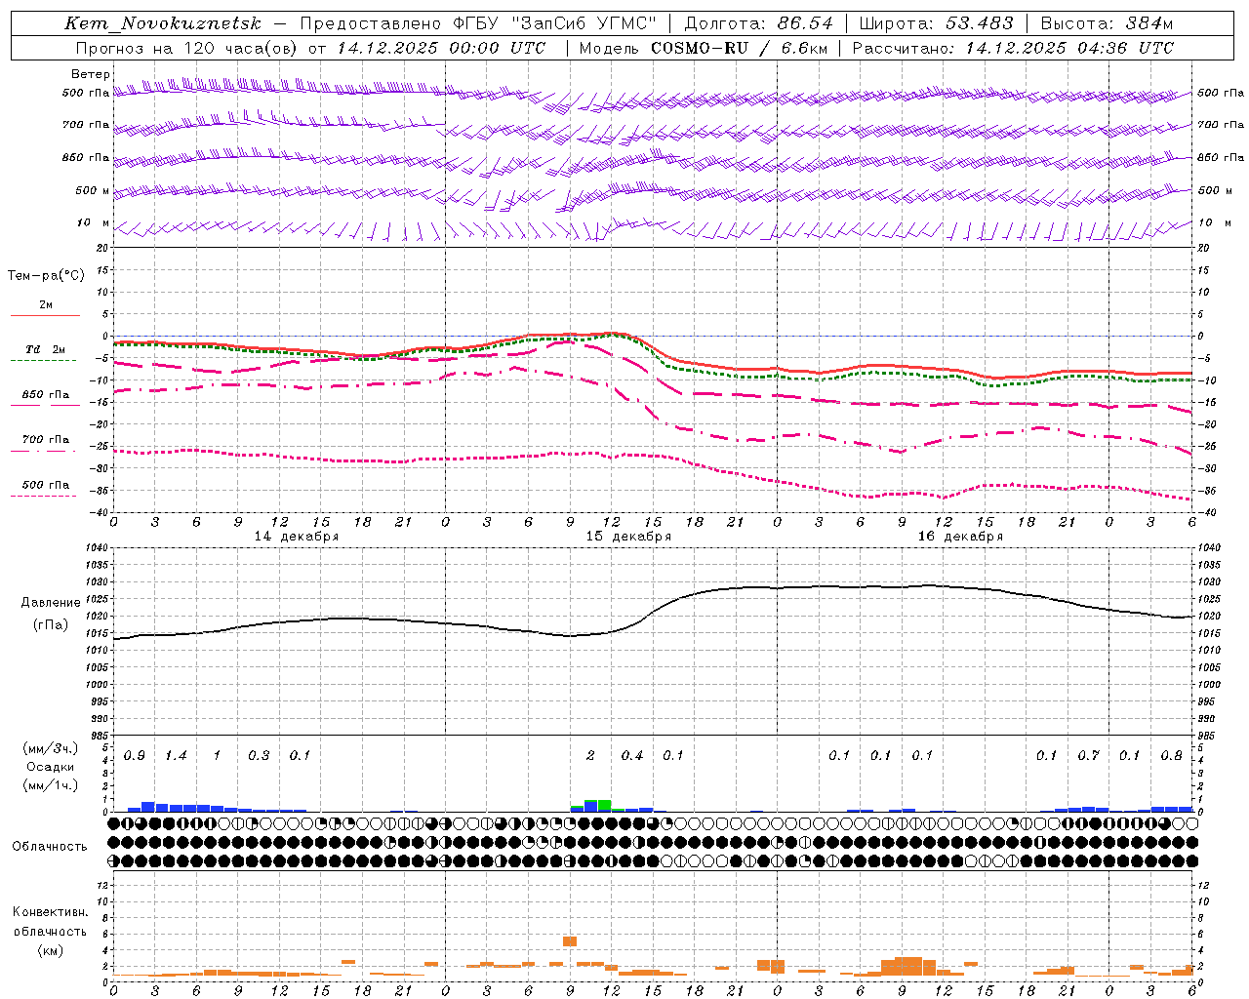Click the 700 гПа entry in temperature legend
The height and width of the screenshot is (999, 1249).
45,440
